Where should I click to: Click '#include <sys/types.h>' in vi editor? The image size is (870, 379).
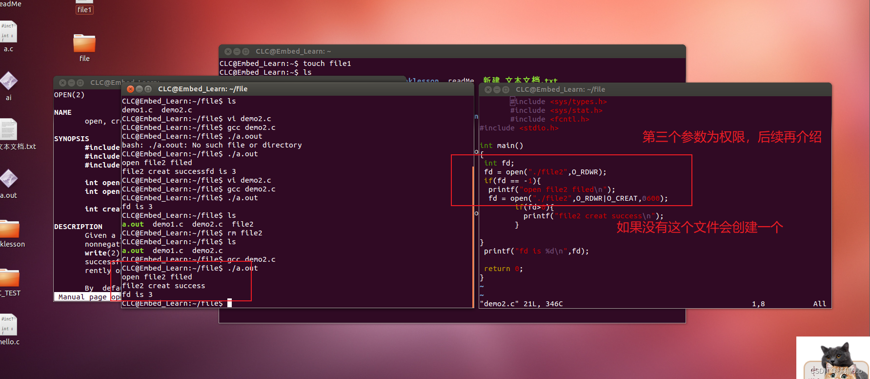point(558,102)
